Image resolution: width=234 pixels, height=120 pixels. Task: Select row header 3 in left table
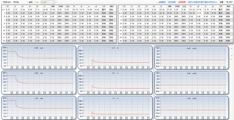[4, 13]
